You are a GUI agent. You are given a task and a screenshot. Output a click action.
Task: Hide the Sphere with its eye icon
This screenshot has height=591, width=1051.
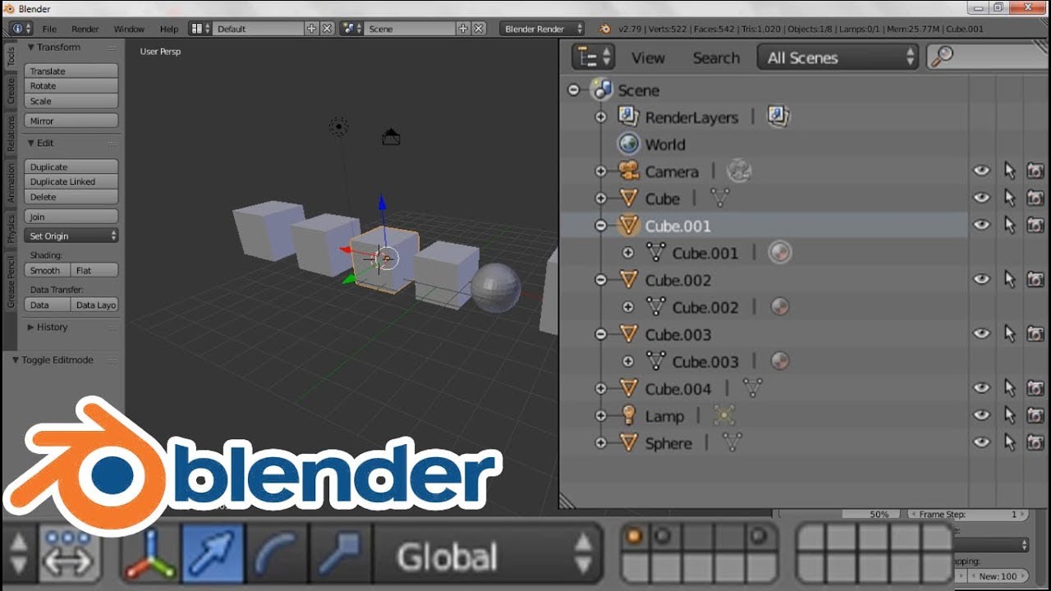tap(981, 442)
